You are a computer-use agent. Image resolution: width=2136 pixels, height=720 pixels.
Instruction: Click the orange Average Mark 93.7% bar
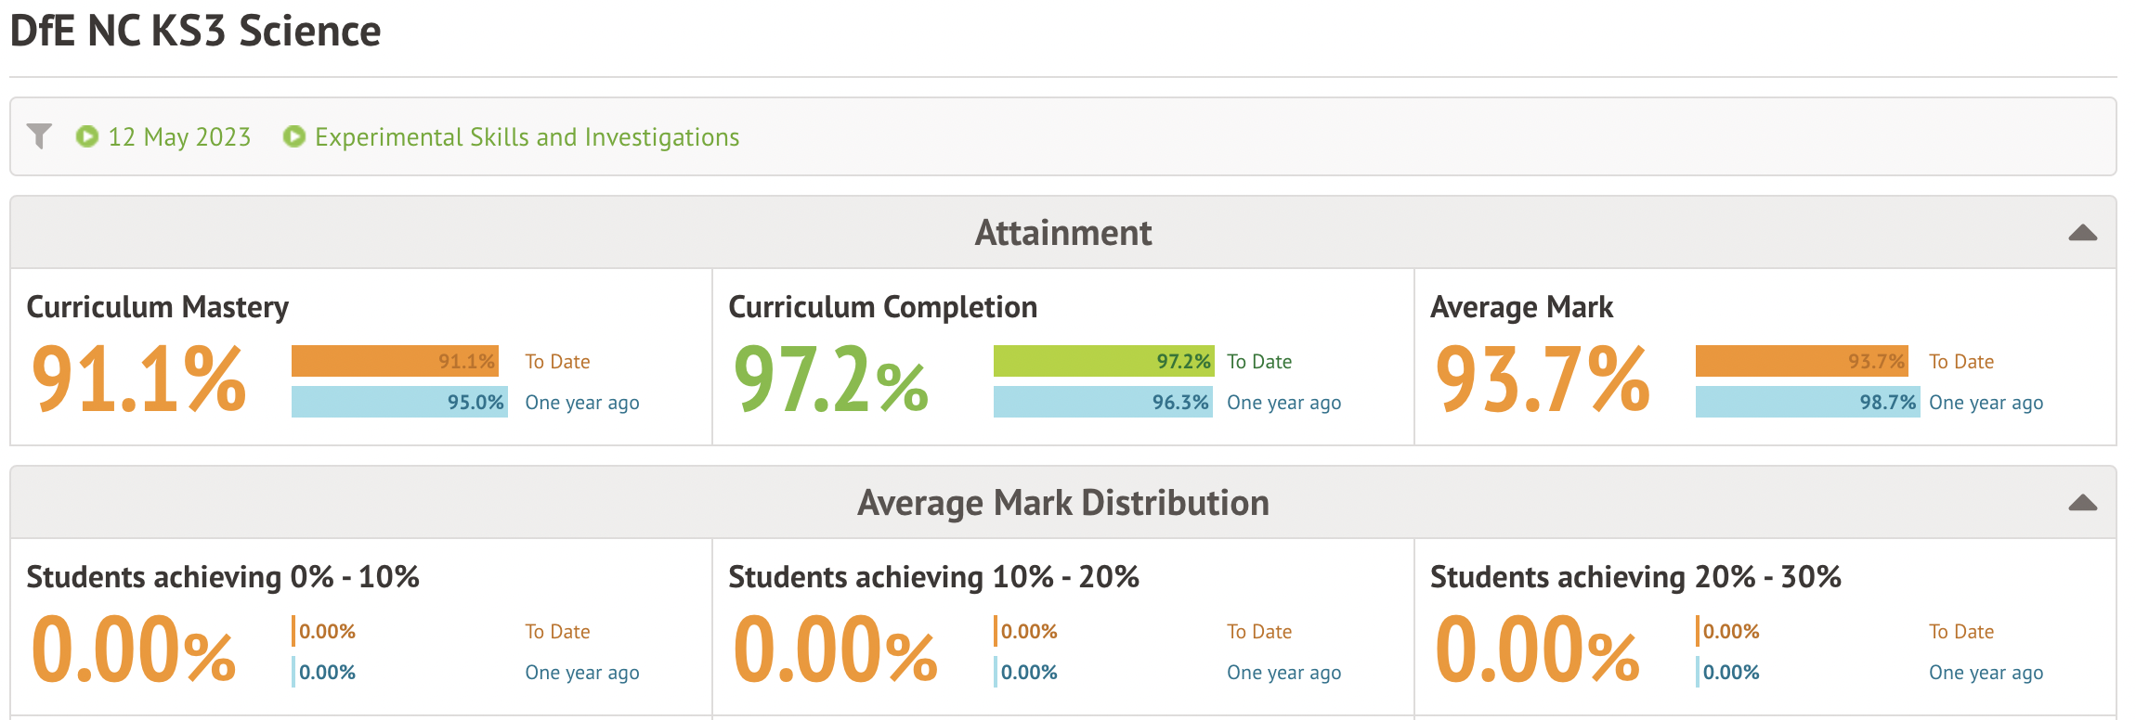(1802, 361)
